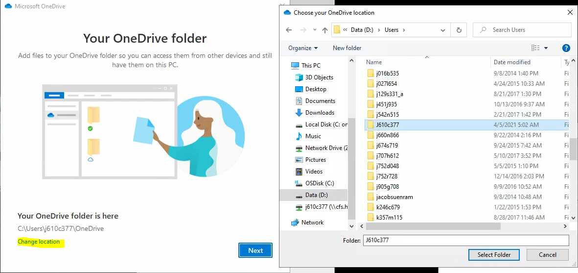
Task: Click chevron after Data (D:) breadcrumb
Action: pos(380,30)
